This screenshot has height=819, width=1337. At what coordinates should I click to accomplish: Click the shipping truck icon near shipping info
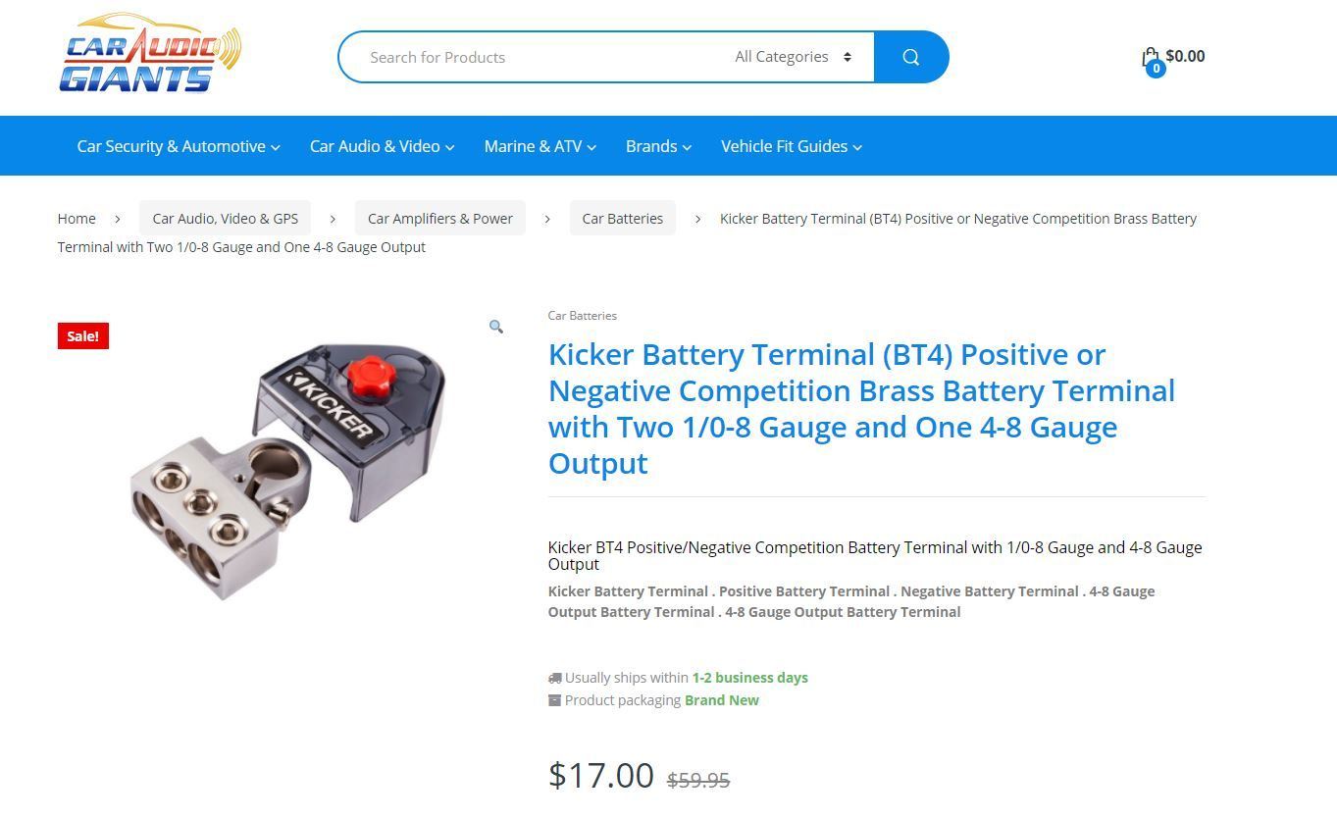pyautogui.click(x=553, y=677)
